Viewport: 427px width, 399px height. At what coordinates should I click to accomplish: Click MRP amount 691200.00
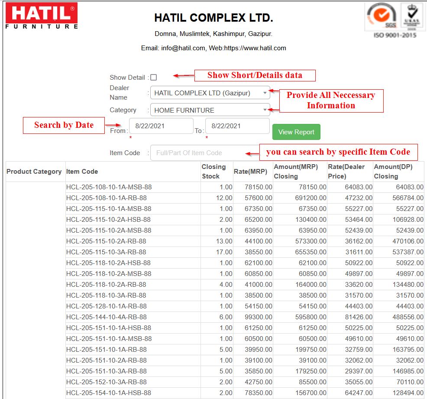pos(311,198)
